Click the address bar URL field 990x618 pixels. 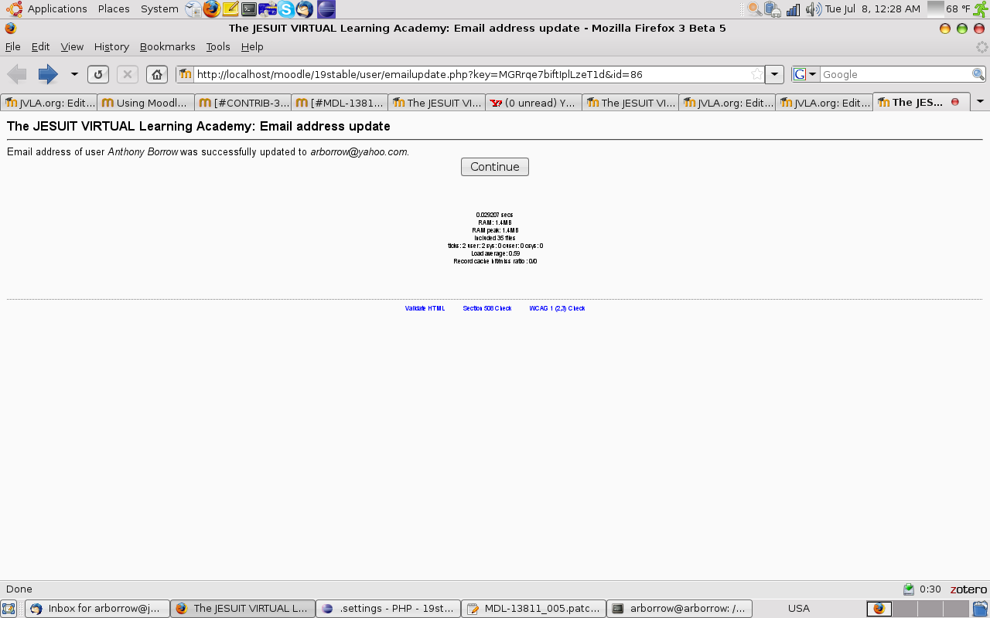coord(470,74)
